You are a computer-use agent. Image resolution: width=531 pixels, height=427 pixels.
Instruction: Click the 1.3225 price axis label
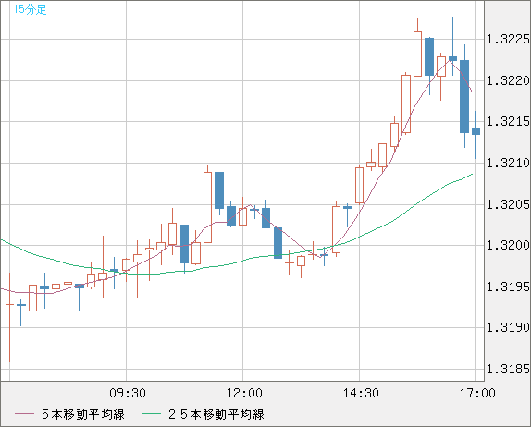[x=508, y=40]
